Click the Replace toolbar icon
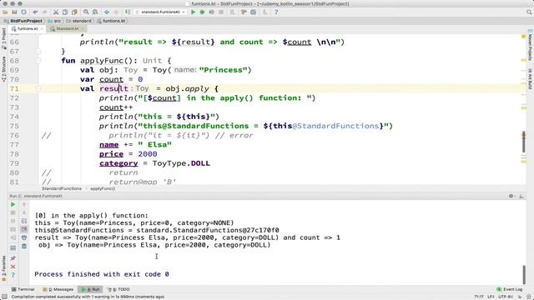Viewport: 534px width, 300px height. pos(95,12)
